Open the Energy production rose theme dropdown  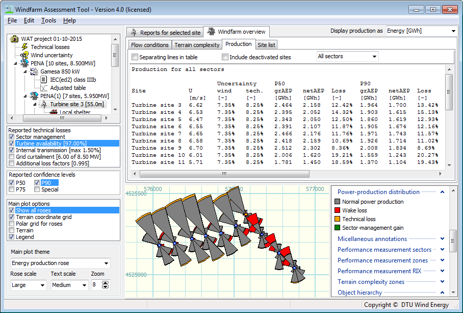tap(60, 263)
